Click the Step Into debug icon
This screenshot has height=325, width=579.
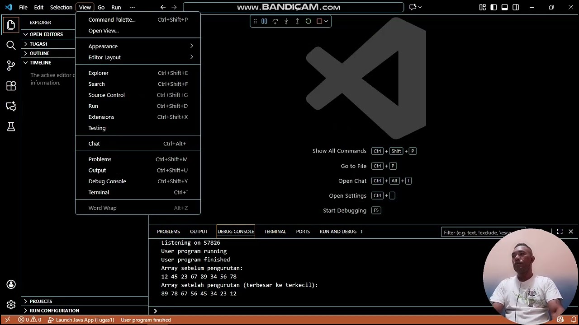[286, 21]
